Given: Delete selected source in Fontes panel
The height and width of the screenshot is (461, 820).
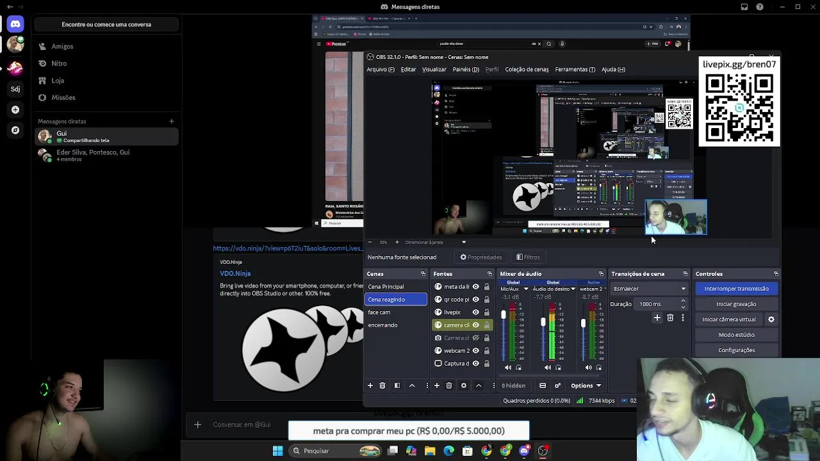Looking at the screenshot, I should pos(449,385).
